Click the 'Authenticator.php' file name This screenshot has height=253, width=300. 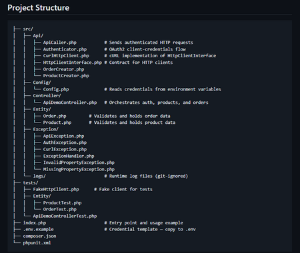pos(65,49)
